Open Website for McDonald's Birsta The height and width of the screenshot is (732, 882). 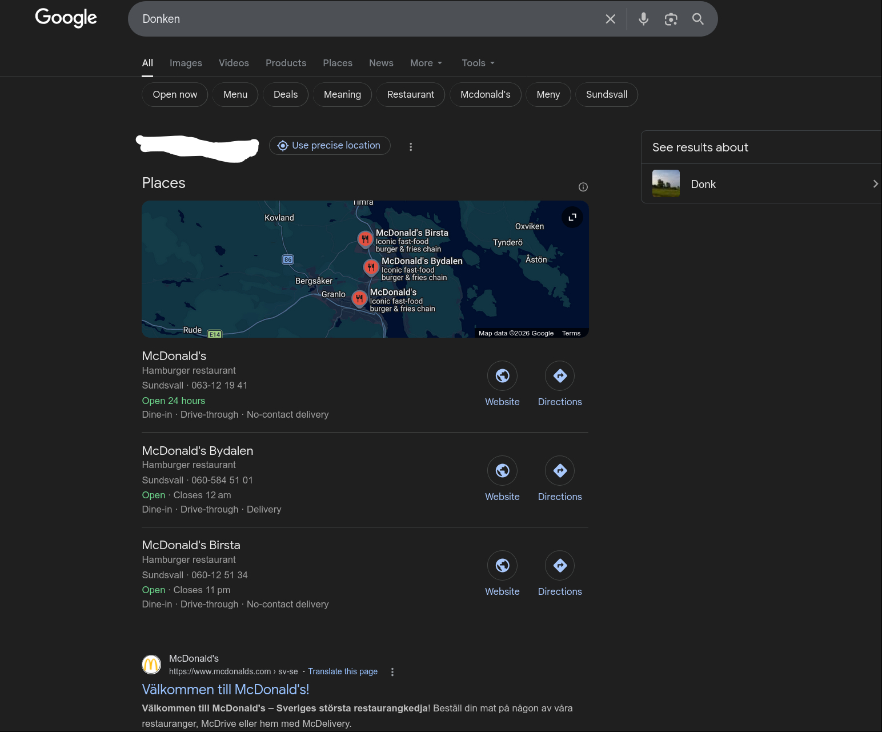pyautogui.click(x=502, y=566)
